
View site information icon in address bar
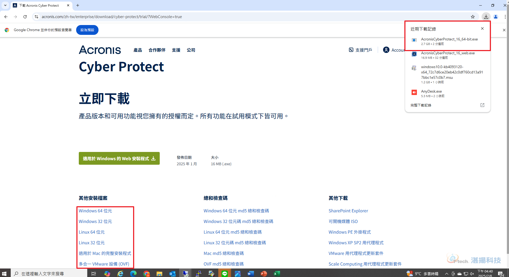click(x=36, y=17)
